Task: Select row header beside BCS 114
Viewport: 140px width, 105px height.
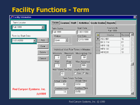Action: pos(98,42)
